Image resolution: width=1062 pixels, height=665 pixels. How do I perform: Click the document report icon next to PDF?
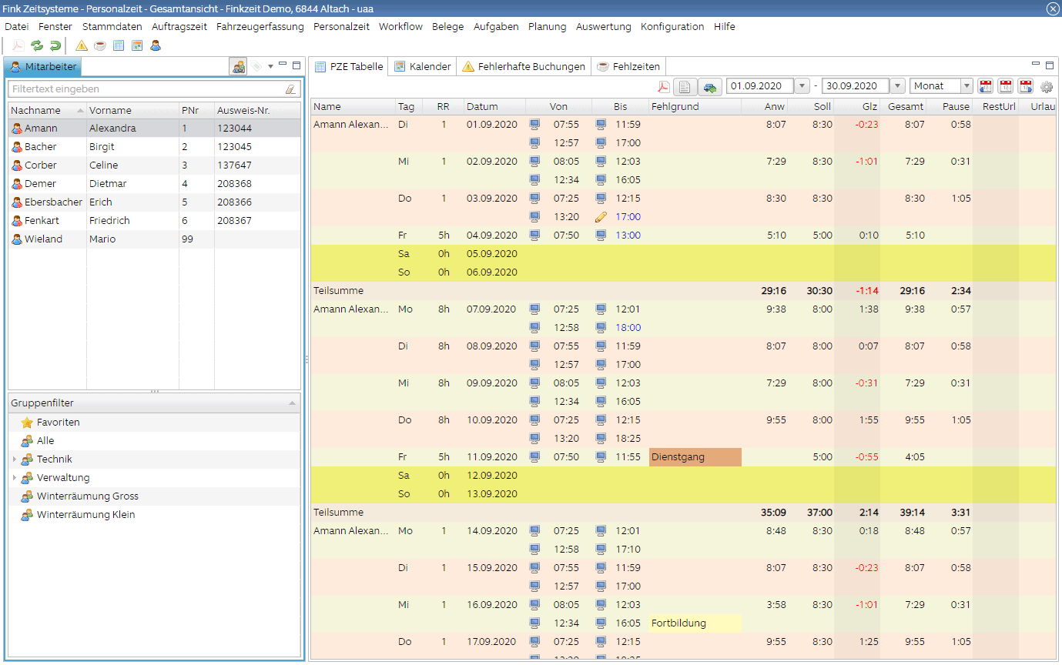click(x=685, y=87)
